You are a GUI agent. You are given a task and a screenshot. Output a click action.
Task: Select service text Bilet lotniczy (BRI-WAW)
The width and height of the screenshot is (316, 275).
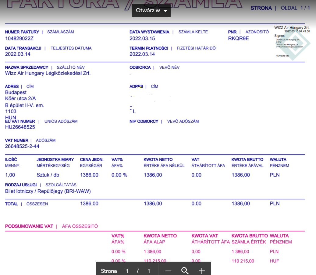click(48, 191)
